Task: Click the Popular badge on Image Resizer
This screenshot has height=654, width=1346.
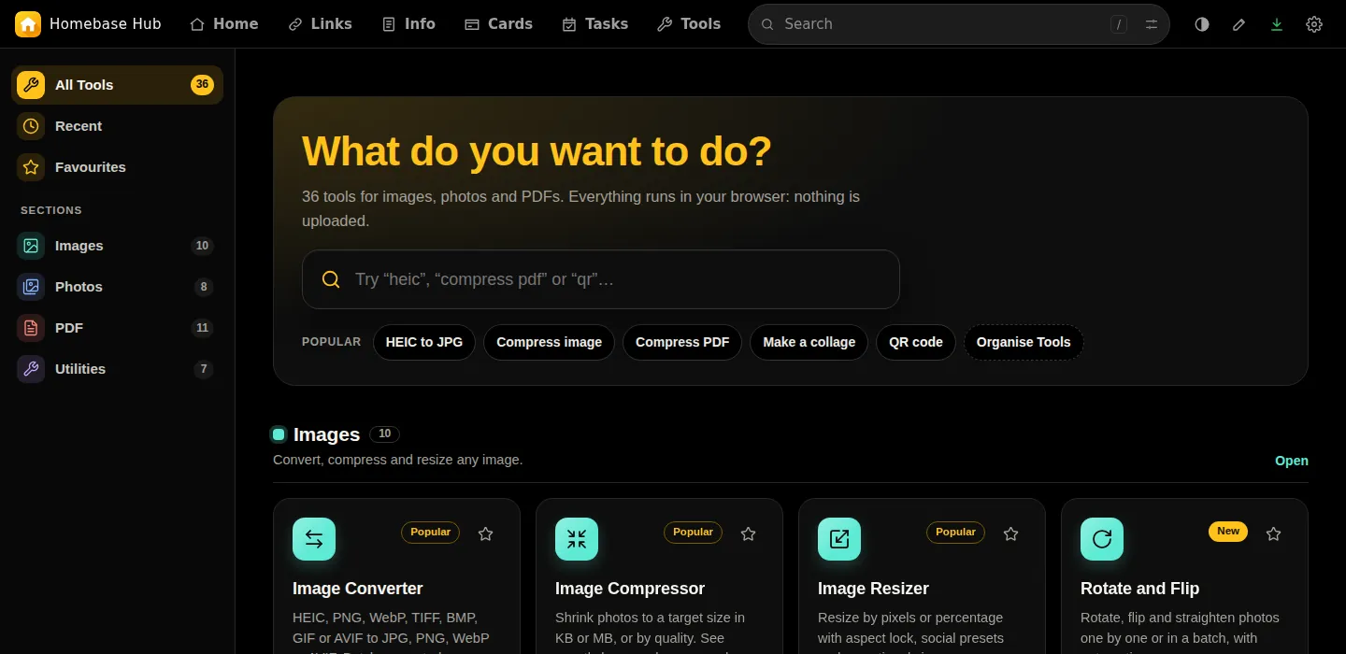Action: pos(956,533)
